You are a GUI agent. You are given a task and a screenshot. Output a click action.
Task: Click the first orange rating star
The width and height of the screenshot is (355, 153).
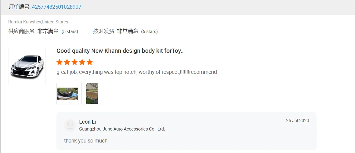tap(59, 62)
